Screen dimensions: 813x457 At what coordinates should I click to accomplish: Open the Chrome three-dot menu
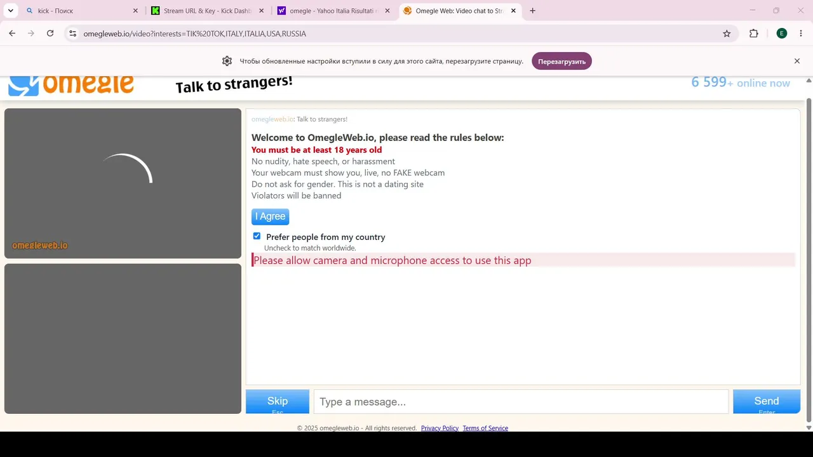click(801, 34)
